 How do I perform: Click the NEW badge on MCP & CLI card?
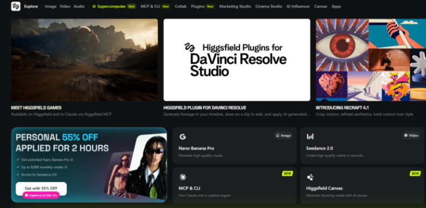[x=287, y=173]
